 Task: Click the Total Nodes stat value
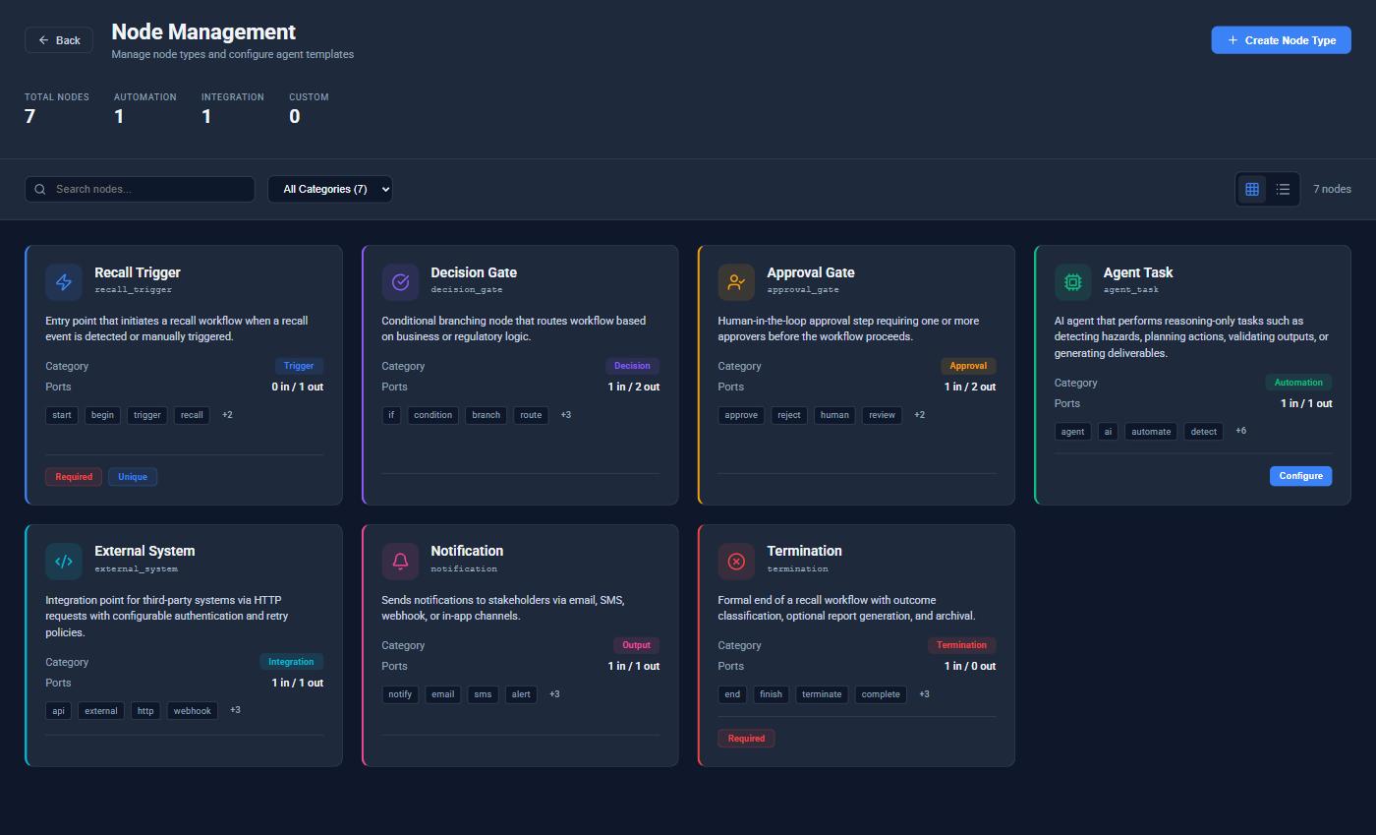coord(30,116)
